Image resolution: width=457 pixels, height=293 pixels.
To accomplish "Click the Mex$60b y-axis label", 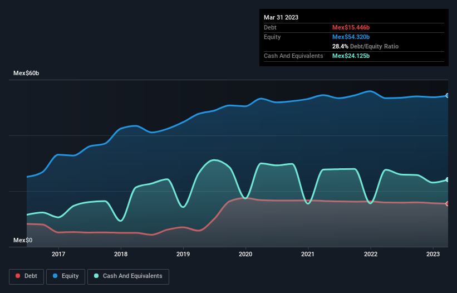I will (x=26, y=73).
